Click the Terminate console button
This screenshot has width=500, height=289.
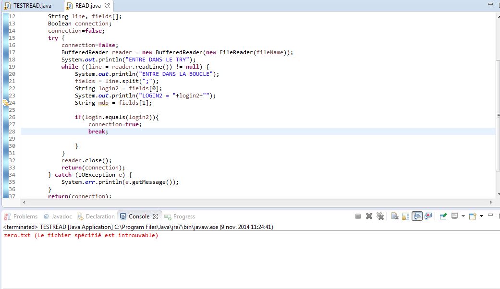point(358,217)
